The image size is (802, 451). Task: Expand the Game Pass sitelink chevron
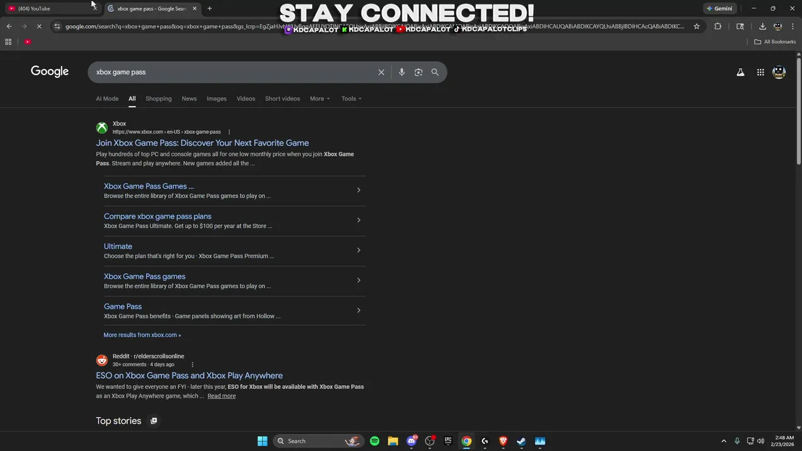point(358,310)
